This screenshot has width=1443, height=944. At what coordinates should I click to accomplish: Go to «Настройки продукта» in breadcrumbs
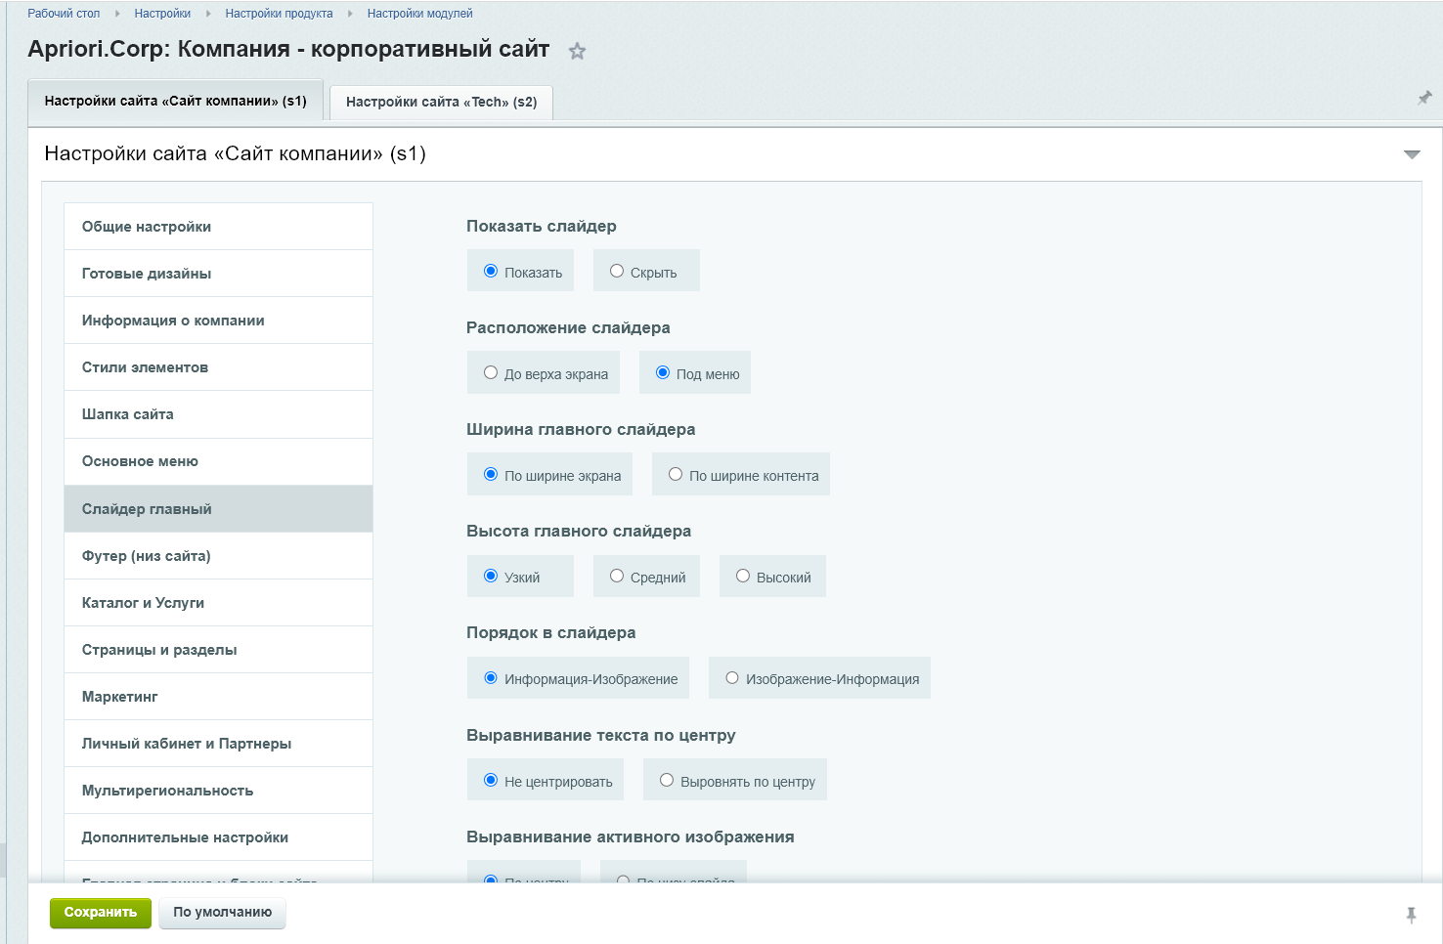click(279, 14)
